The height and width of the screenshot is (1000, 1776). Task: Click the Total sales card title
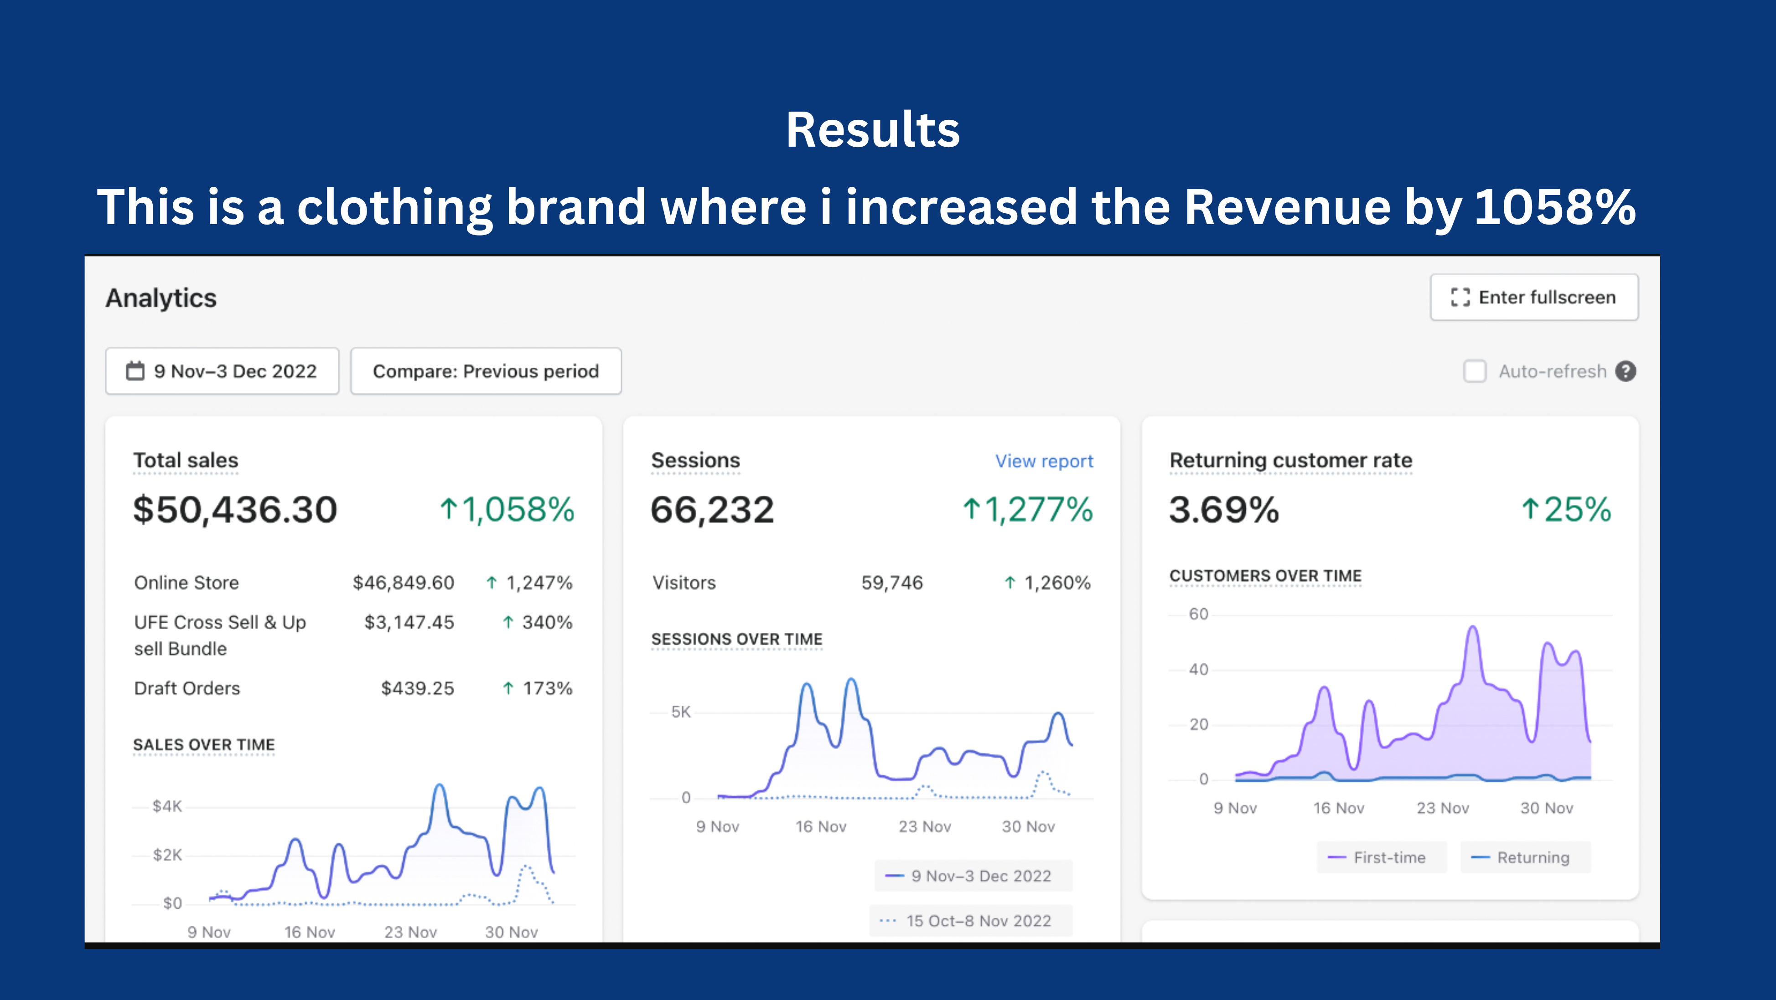[186, 460]
